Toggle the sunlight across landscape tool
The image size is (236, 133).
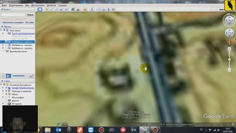tap(78, 9)
